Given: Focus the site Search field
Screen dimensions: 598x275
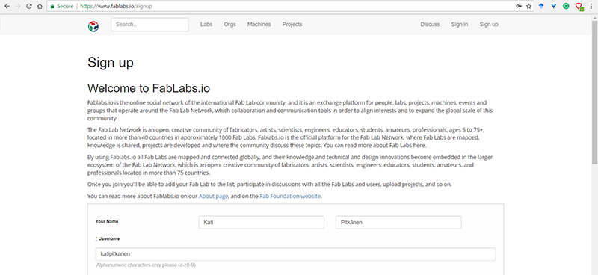Looking at the screenshot, I should (149, 25).
